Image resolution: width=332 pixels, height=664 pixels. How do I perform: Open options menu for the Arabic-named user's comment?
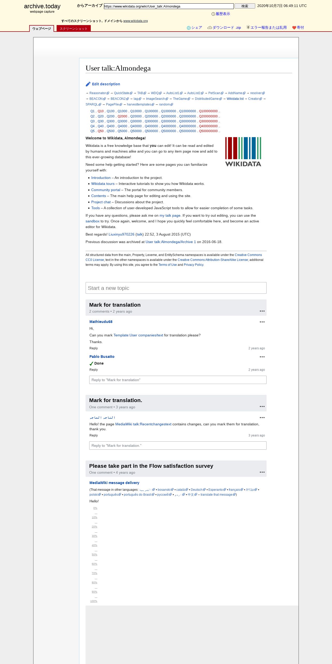[262, 418]
